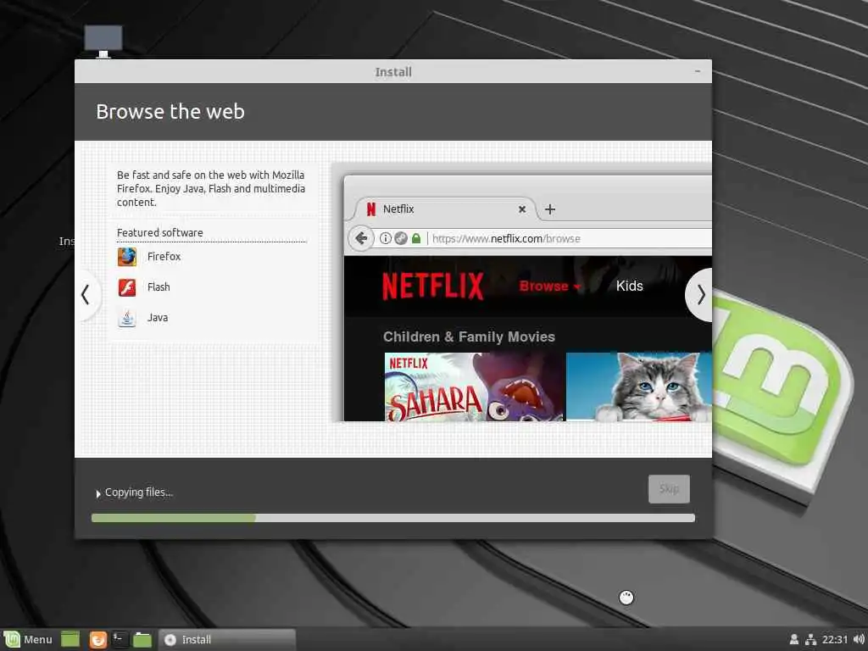The height and width of the screenshot is (651, 868).
Task: Minimize the Install window
Action: click(698, 71)
